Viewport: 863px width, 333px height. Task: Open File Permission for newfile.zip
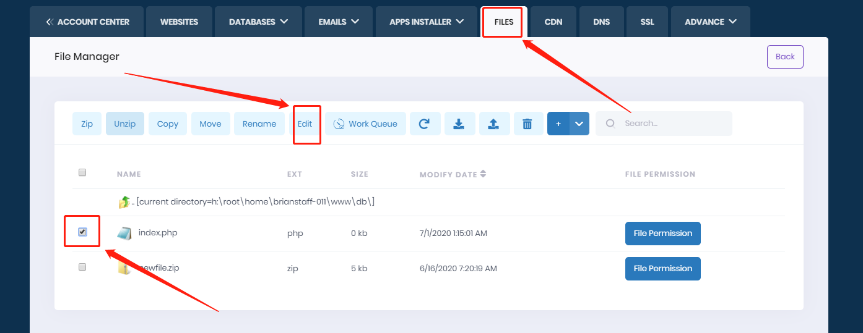pyautogui.click(x=662, y=269)
